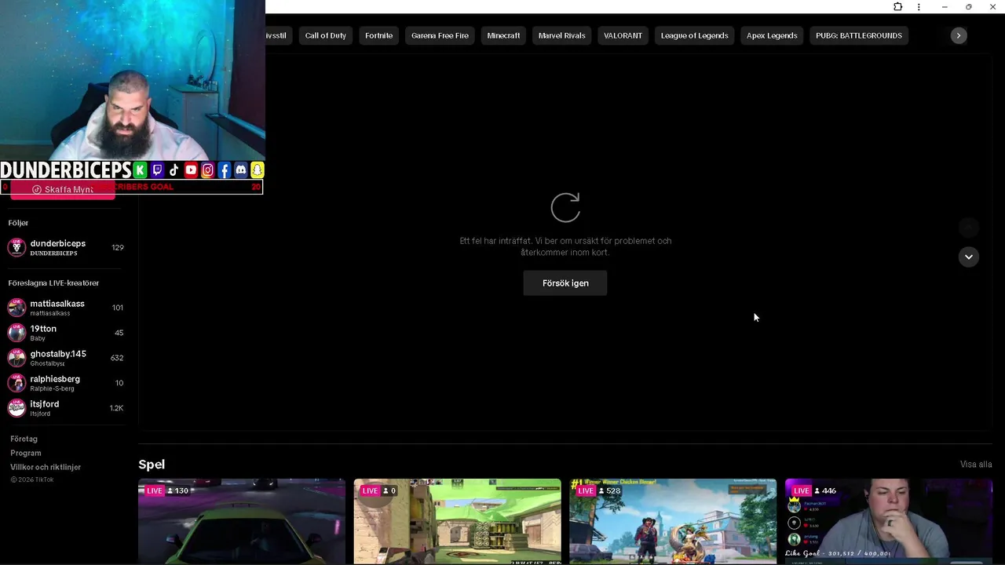Open 19tton live avatar
This screenshot has width=1005, height=565.
point(16,333)
